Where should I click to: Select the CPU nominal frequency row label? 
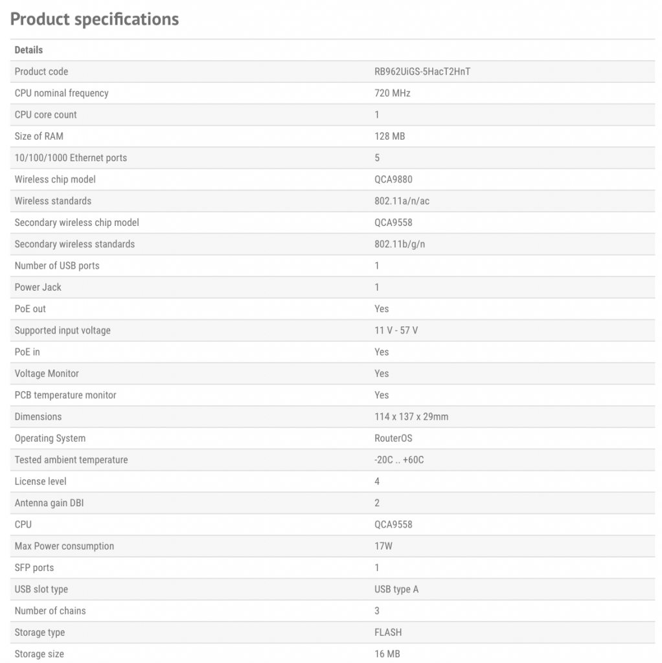(x=62, y=93)
